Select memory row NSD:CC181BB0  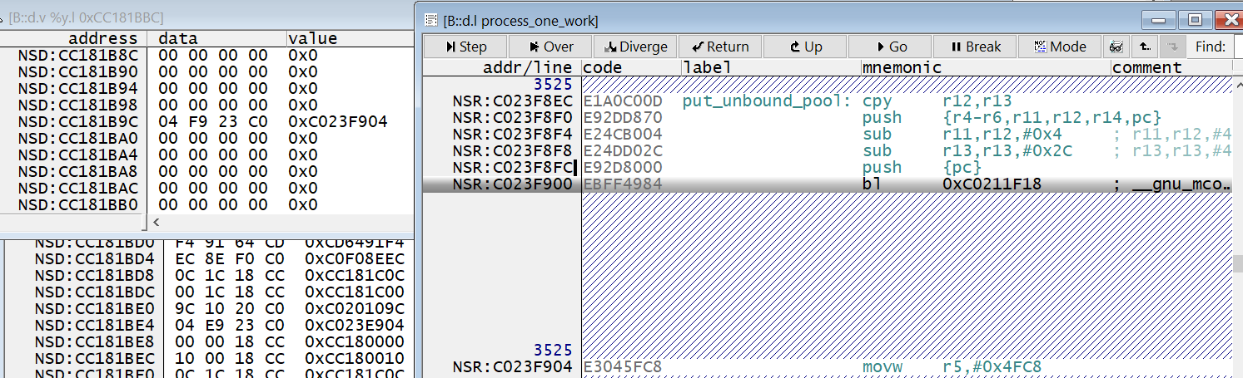206,204
